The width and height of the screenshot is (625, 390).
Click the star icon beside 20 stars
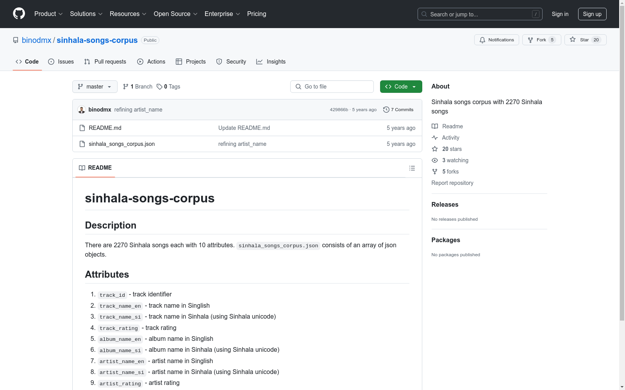click(435, 149)
